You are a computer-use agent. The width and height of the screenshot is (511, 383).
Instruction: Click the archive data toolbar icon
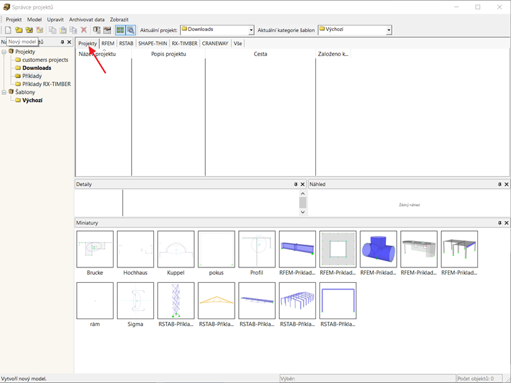tap(96, 30)
